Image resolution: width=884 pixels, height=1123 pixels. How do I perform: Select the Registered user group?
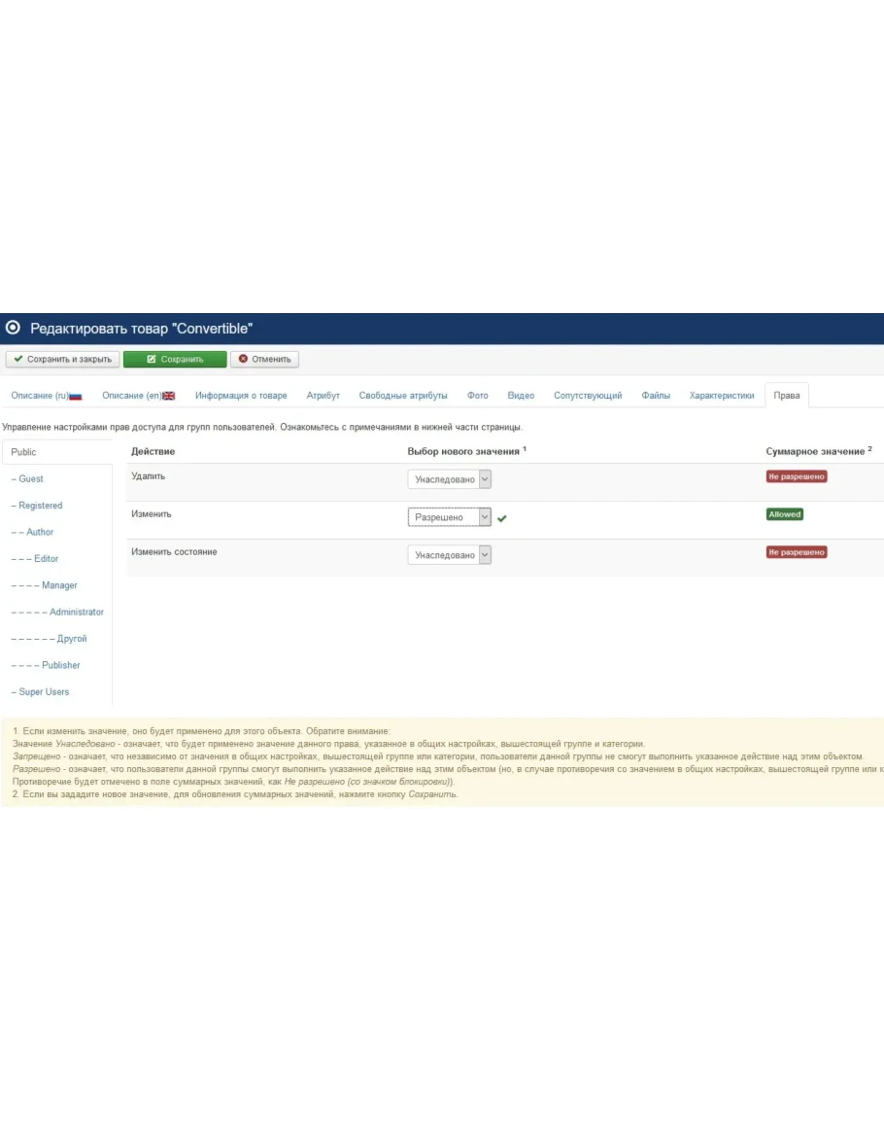point(40,506)
